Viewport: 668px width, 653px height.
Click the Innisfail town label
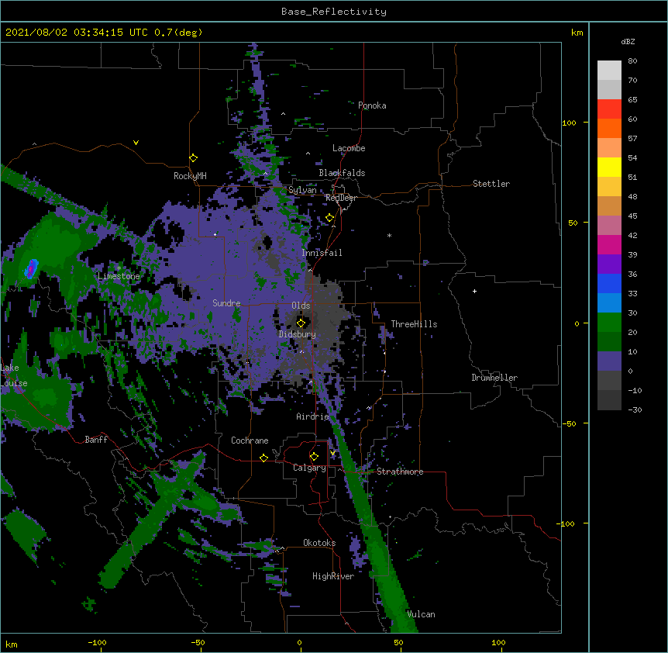pos(322,253)
